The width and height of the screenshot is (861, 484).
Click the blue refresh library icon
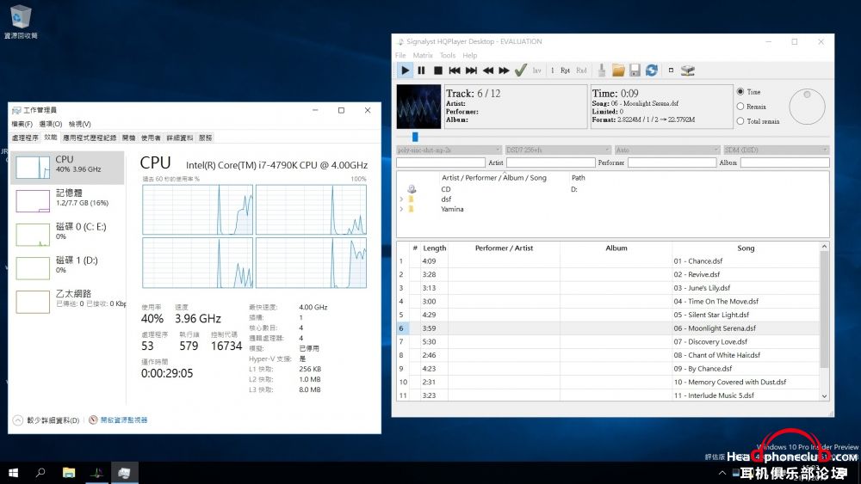point(652,70)
